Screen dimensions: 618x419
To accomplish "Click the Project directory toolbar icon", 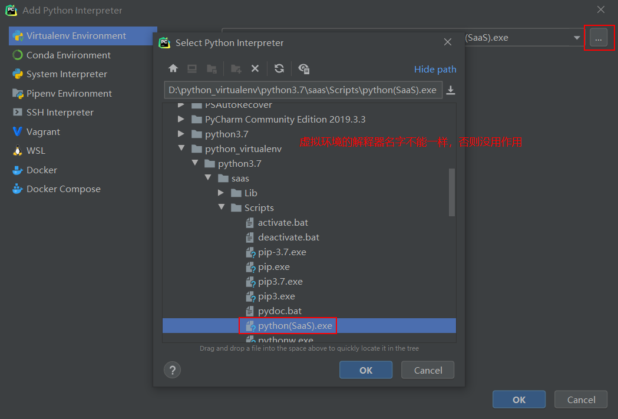I will coord(211,68).
